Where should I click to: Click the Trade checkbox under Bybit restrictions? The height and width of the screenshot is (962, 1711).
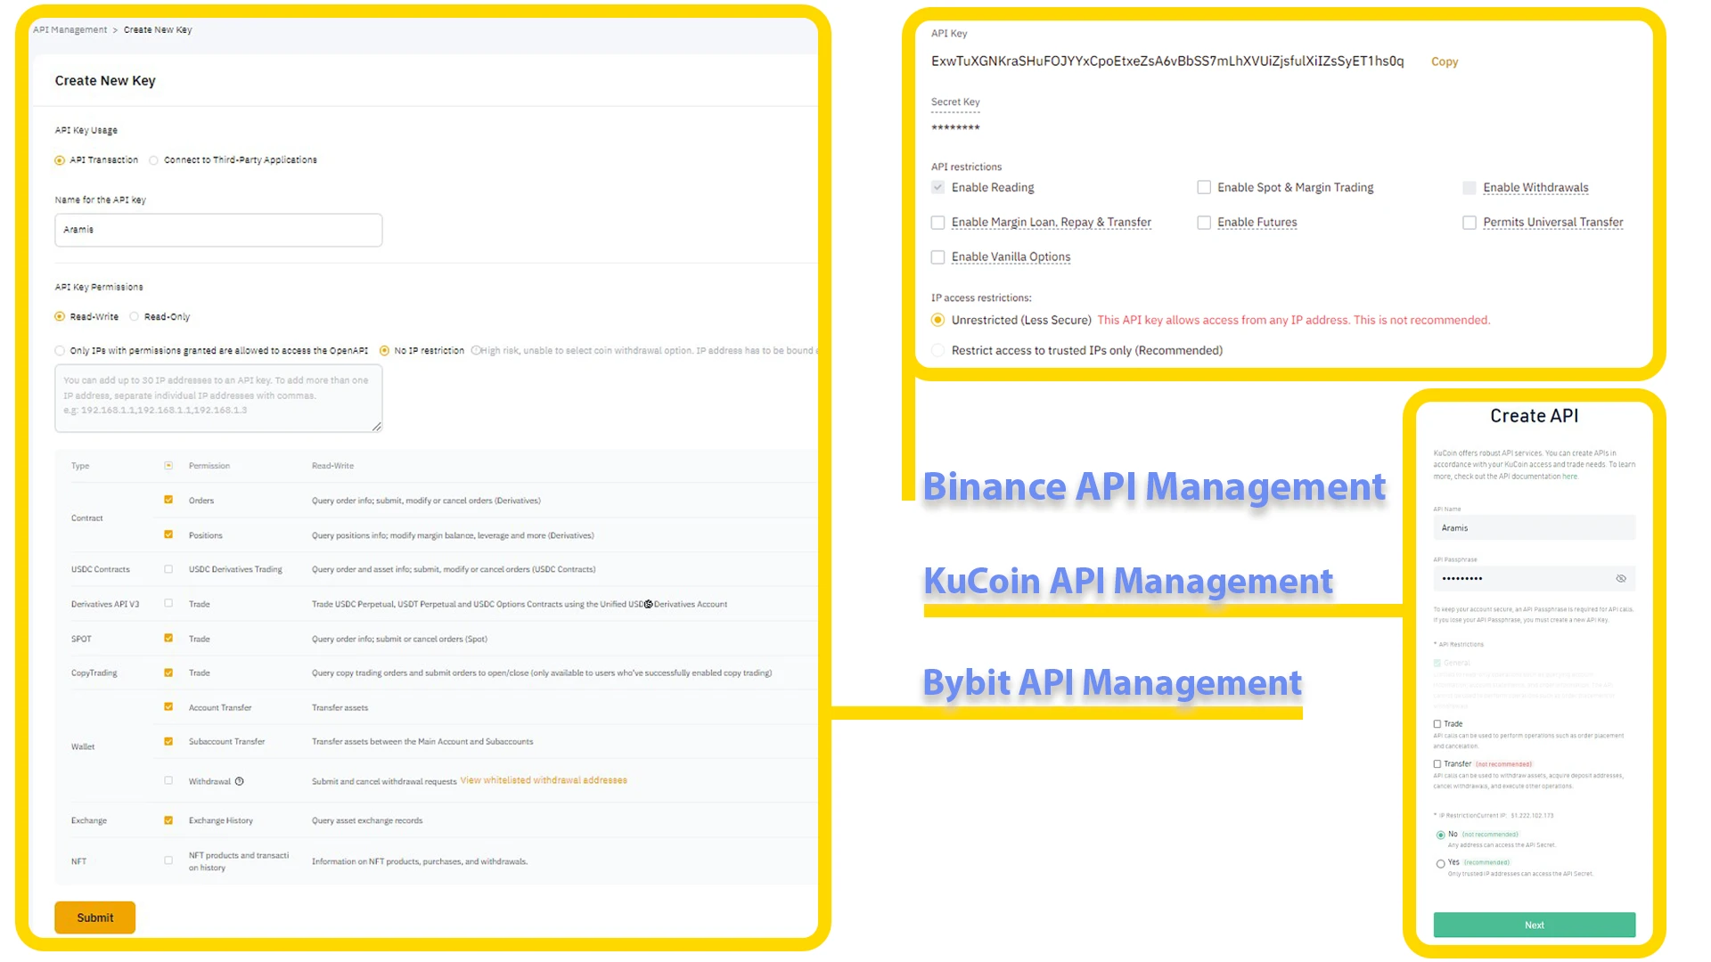pyautogui.click(x=1438, y=723)
